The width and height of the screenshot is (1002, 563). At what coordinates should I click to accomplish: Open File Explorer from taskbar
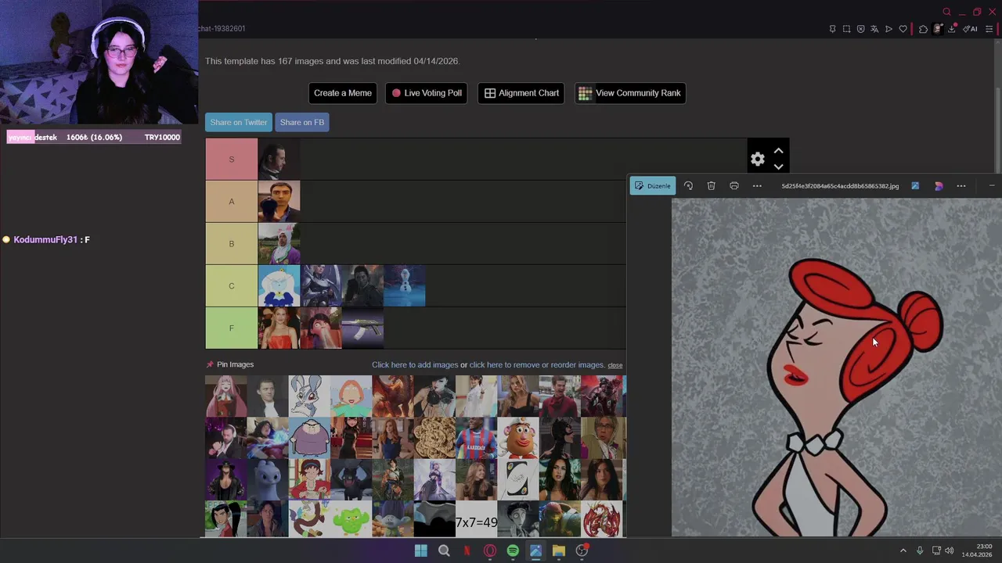coord(559,550)
